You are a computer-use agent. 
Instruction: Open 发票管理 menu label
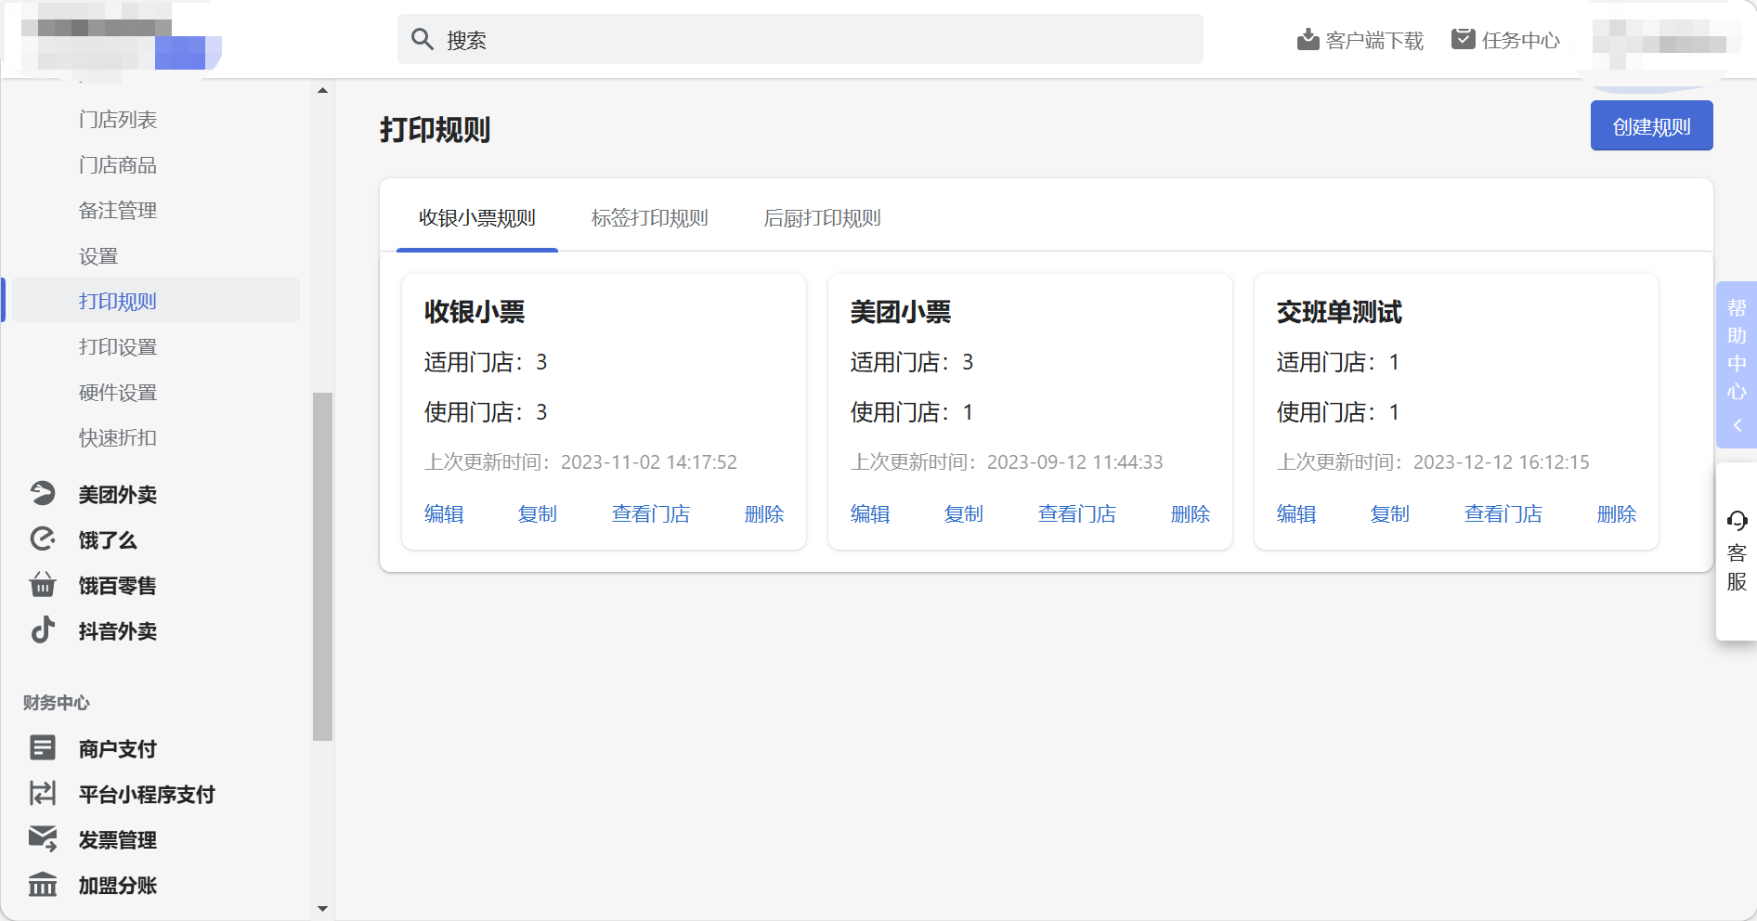(x=118, y=839)
